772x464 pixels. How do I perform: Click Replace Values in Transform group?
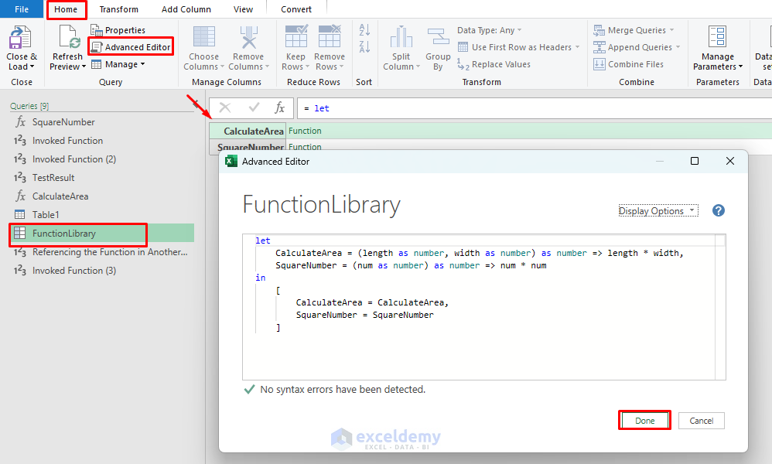pos(494,64)
